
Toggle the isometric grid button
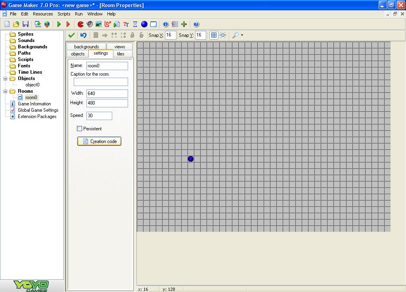(223, 35)
